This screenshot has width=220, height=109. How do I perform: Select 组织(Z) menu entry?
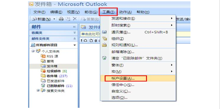point(138,38)
